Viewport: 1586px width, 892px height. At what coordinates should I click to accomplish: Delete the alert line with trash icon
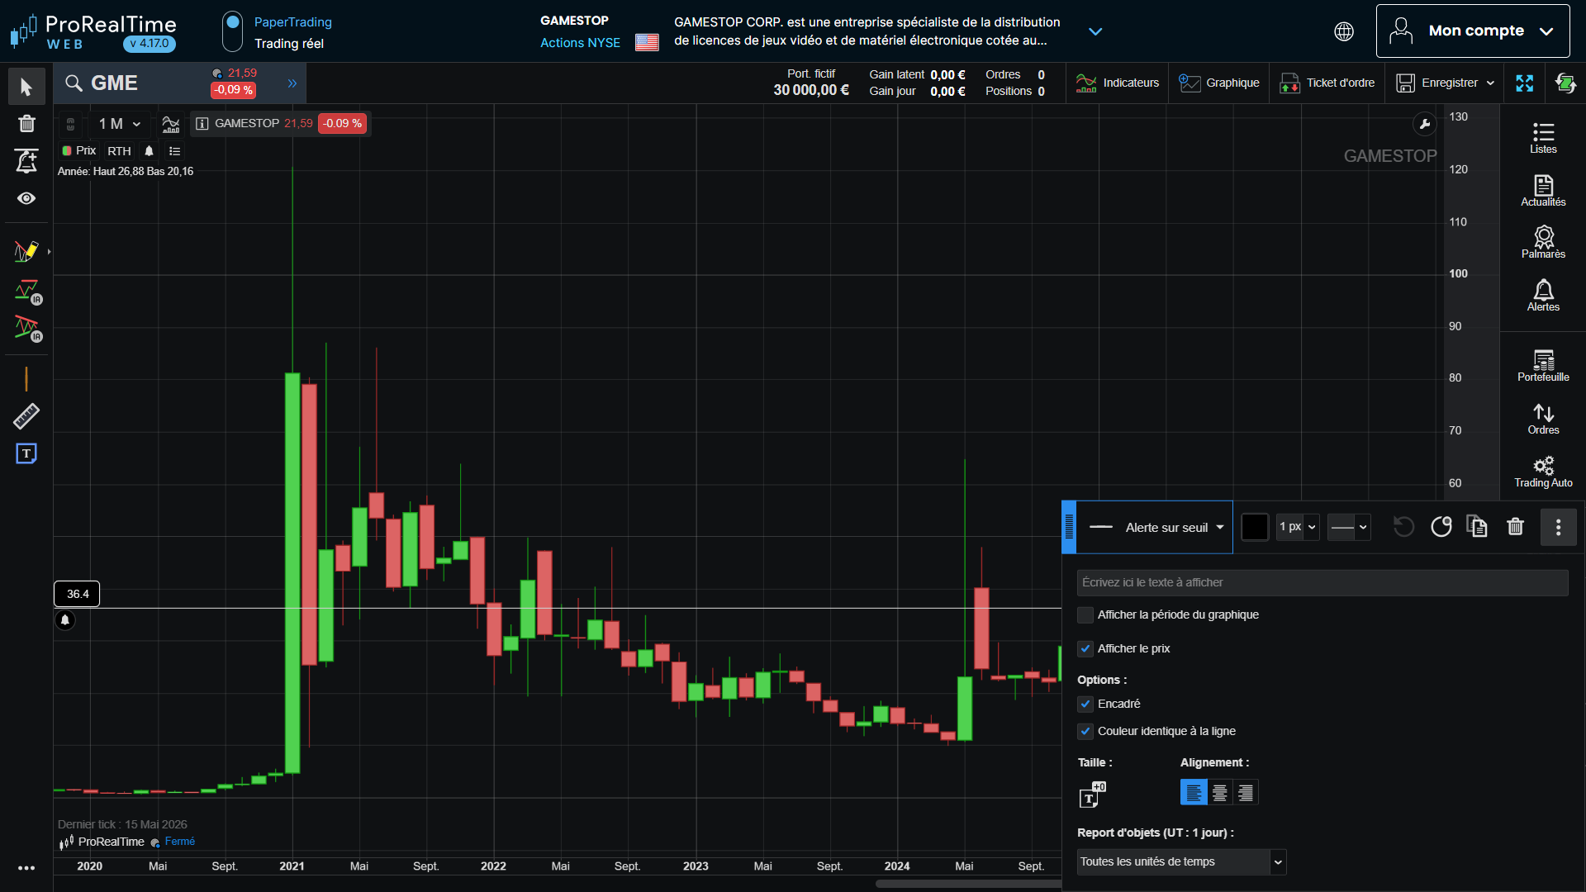(x=1515, y=526)
